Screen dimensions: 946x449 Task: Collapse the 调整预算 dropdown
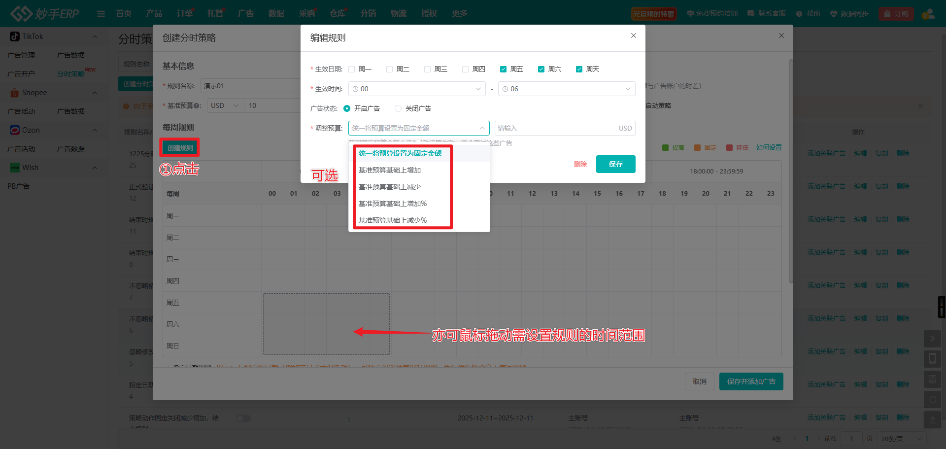click(x=419, y=128)
